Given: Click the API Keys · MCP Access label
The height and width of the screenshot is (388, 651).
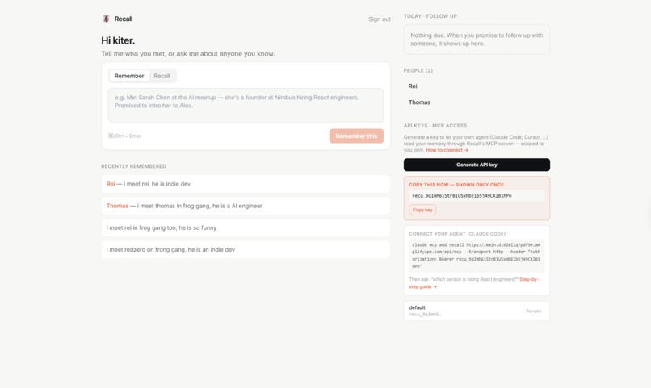Looking at the screenshot, I should coord(435,126).
